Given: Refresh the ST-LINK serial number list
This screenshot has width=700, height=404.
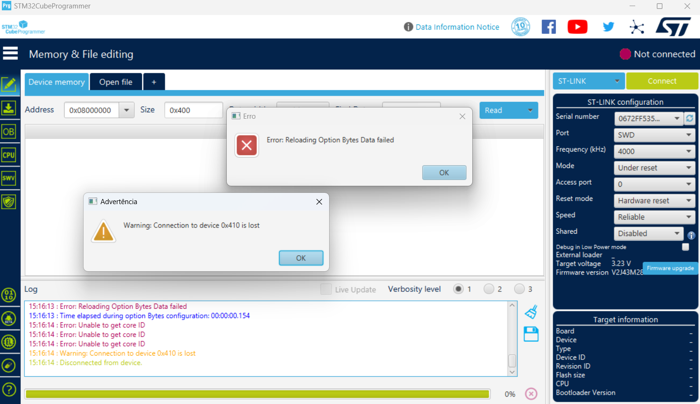Looking at the screenshot, I should click(690, 119).
